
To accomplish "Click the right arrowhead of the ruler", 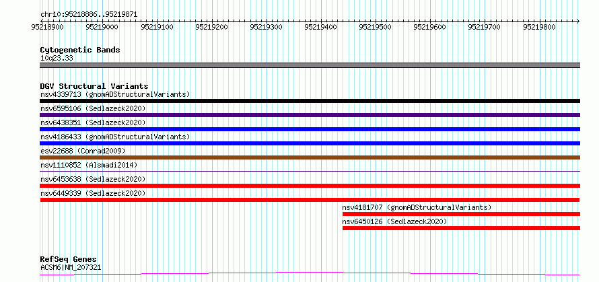I will [x=578, y=21].
